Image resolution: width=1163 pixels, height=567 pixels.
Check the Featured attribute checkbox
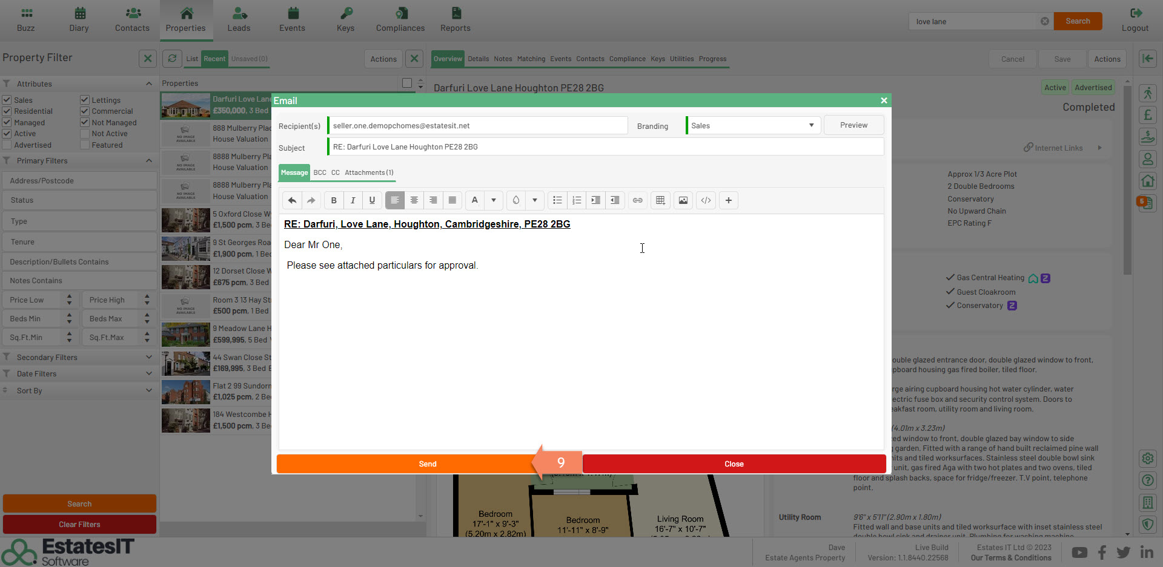pyautogui.click(x=85, y=145)
